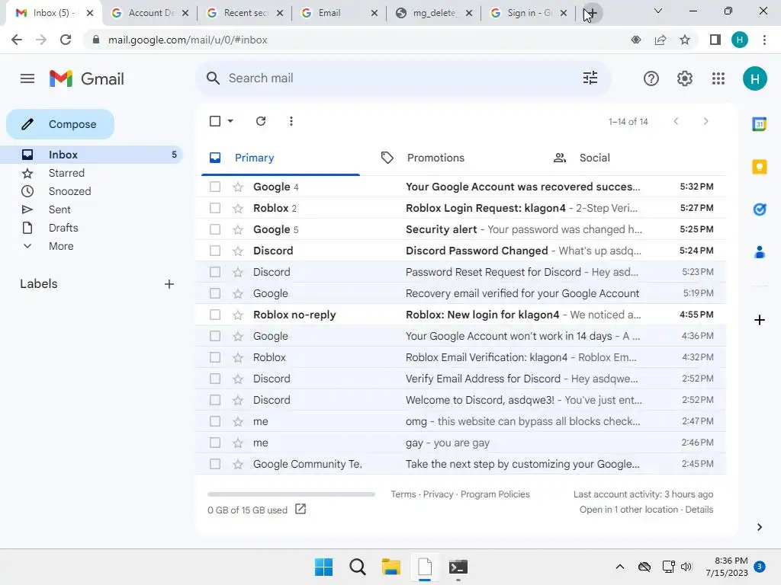Open Google Keep side panel

[759, 167]
